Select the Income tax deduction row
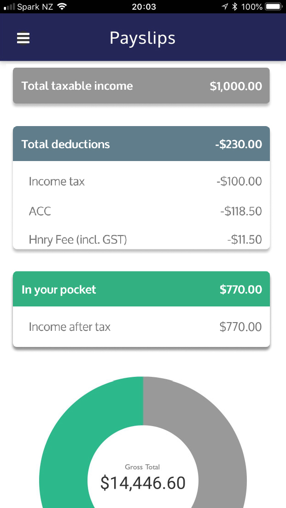The height and width of the screenshot is (508, 286). point(141,181)
